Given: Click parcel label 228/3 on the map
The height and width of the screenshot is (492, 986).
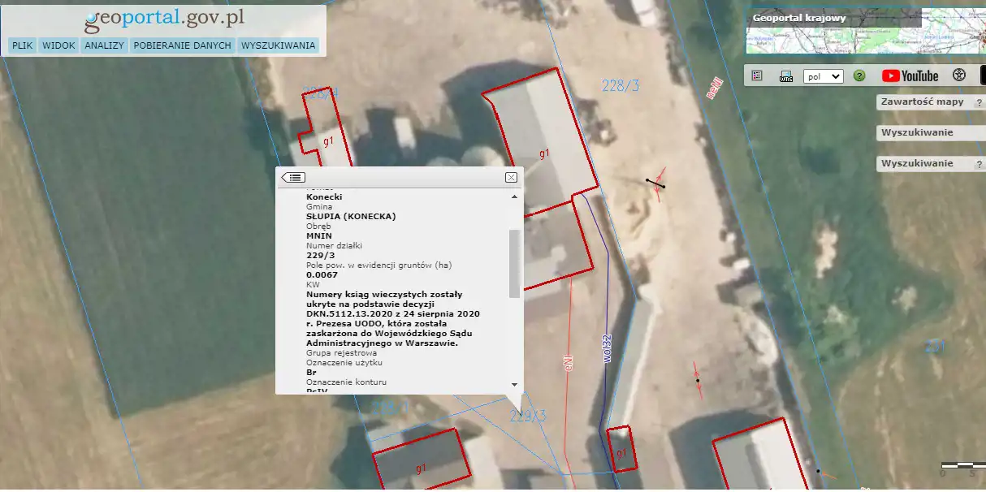Looking at the screenshot, I should tap(621, 86).
